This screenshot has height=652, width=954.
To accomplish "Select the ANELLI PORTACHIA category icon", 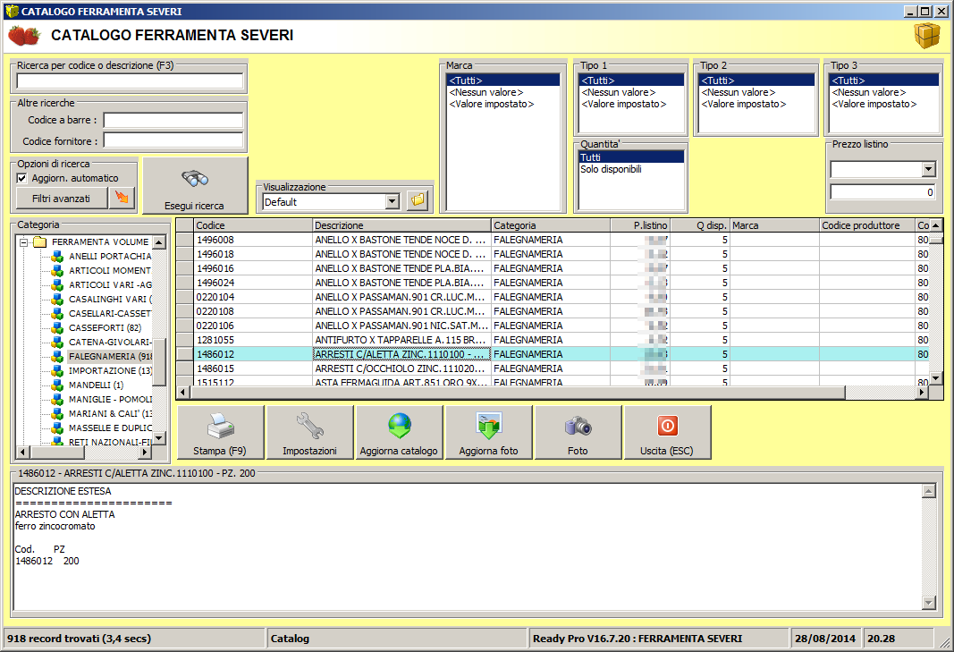I will [x=57, y=257].
